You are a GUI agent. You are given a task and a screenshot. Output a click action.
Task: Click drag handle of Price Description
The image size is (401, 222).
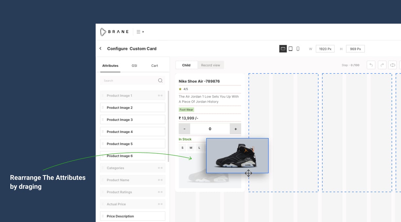click(x=103, y=216)
